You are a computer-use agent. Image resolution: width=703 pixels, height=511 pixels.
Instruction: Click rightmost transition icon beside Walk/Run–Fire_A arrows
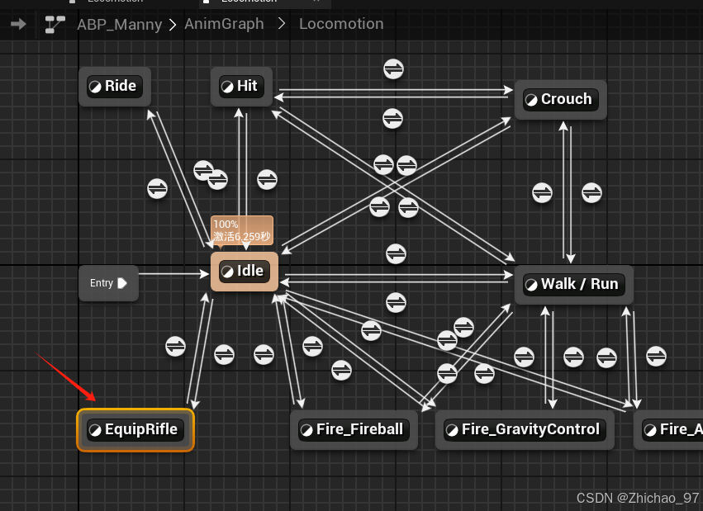[656, 357]
